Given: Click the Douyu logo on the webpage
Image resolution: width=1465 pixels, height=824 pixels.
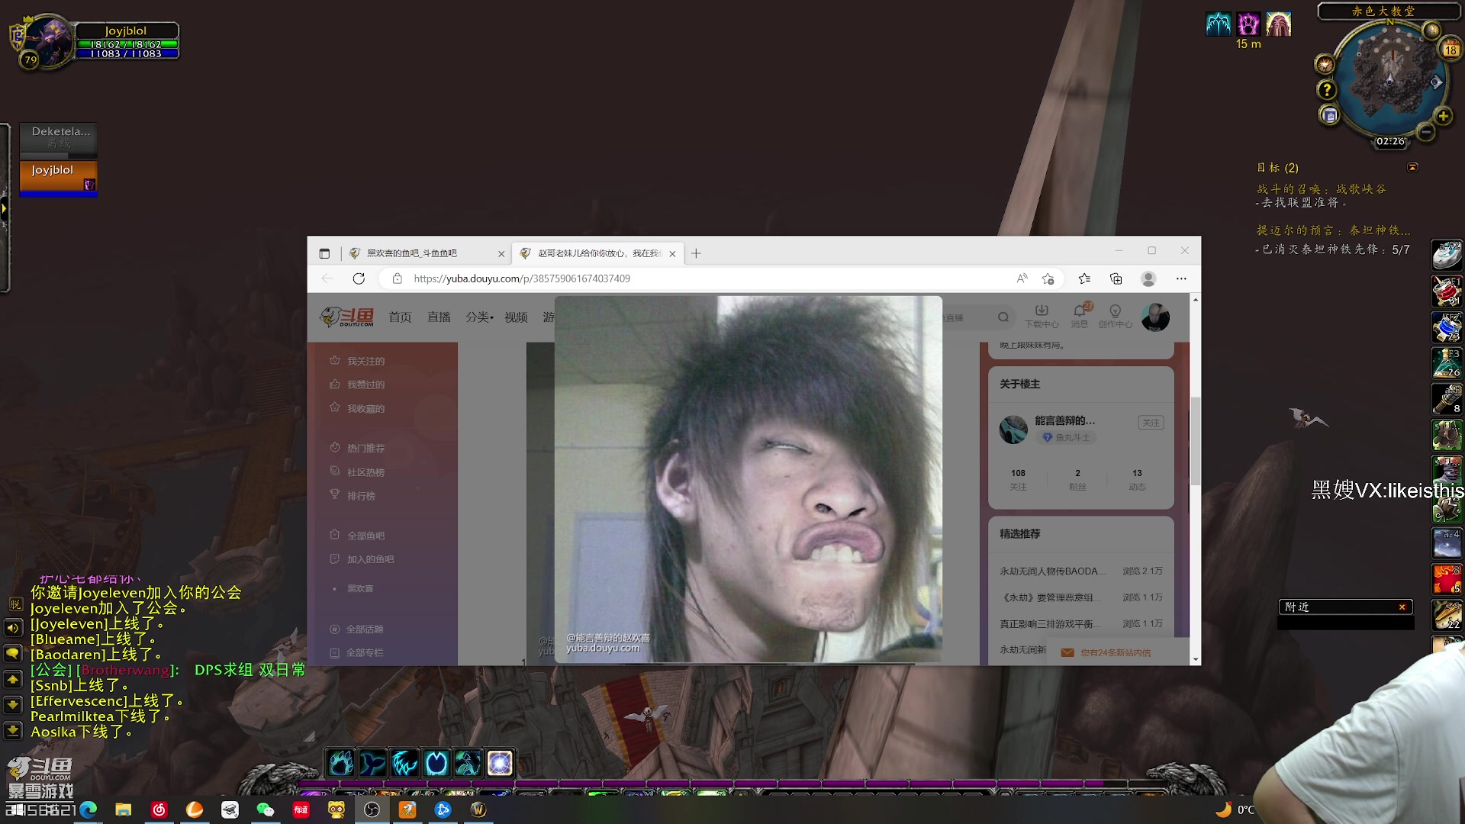Looking at the screenshot, I should [347, 317].
